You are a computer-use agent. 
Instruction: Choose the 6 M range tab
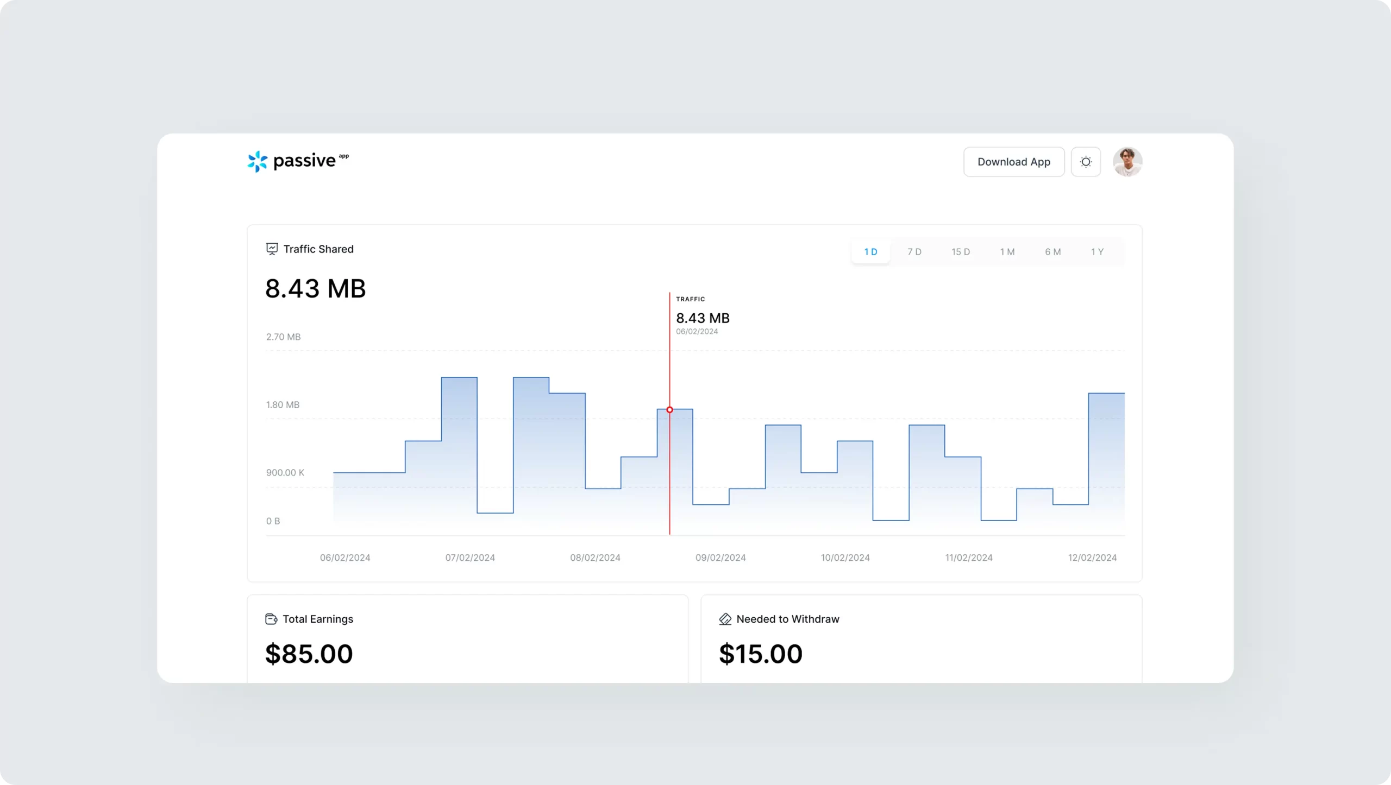pos(1052,252)
